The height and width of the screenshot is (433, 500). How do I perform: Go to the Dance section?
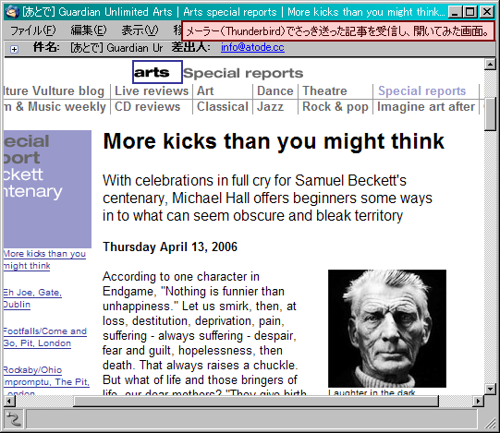coord(275,91)
